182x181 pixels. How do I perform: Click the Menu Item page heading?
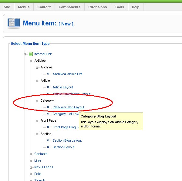pyautogui.click(x=48, y=23)
